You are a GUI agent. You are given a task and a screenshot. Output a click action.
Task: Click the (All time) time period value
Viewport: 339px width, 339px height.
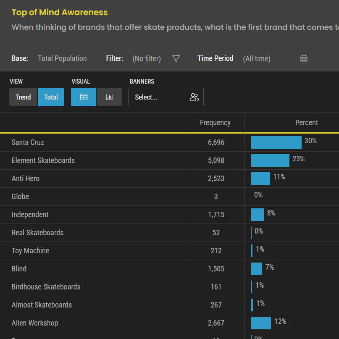(257, 58)
